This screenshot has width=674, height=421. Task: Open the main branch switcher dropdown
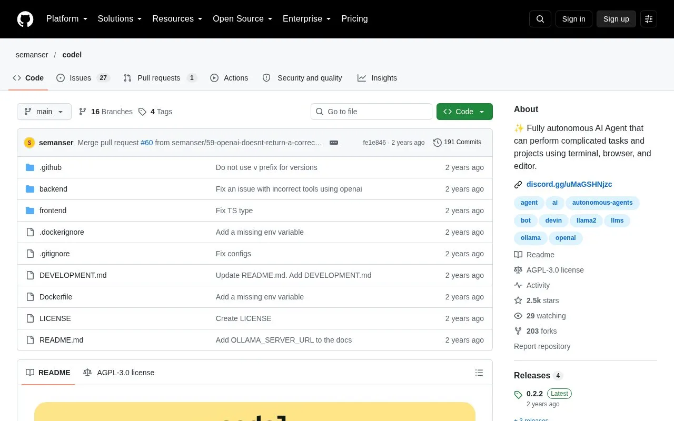44,112
